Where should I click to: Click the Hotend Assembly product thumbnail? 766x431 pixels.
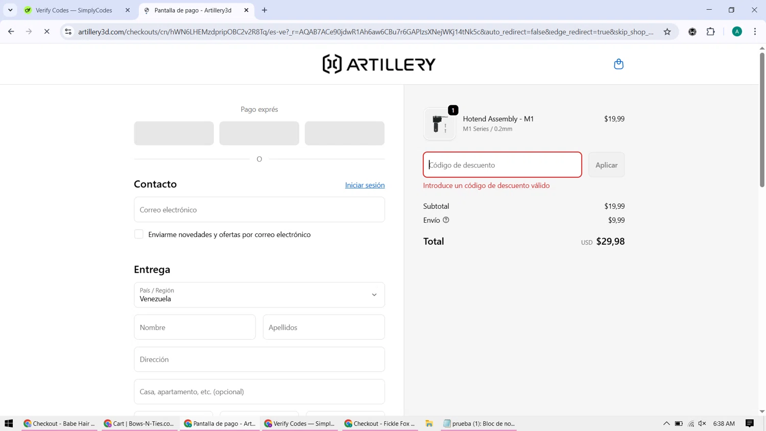[439, 124]
